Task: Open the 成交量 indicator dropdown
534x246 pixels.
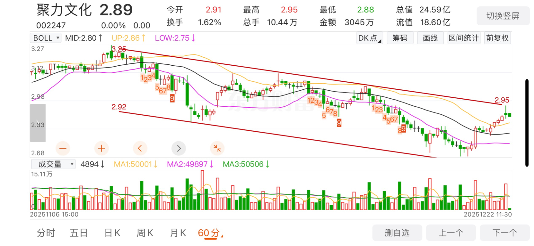Action: 53,164
